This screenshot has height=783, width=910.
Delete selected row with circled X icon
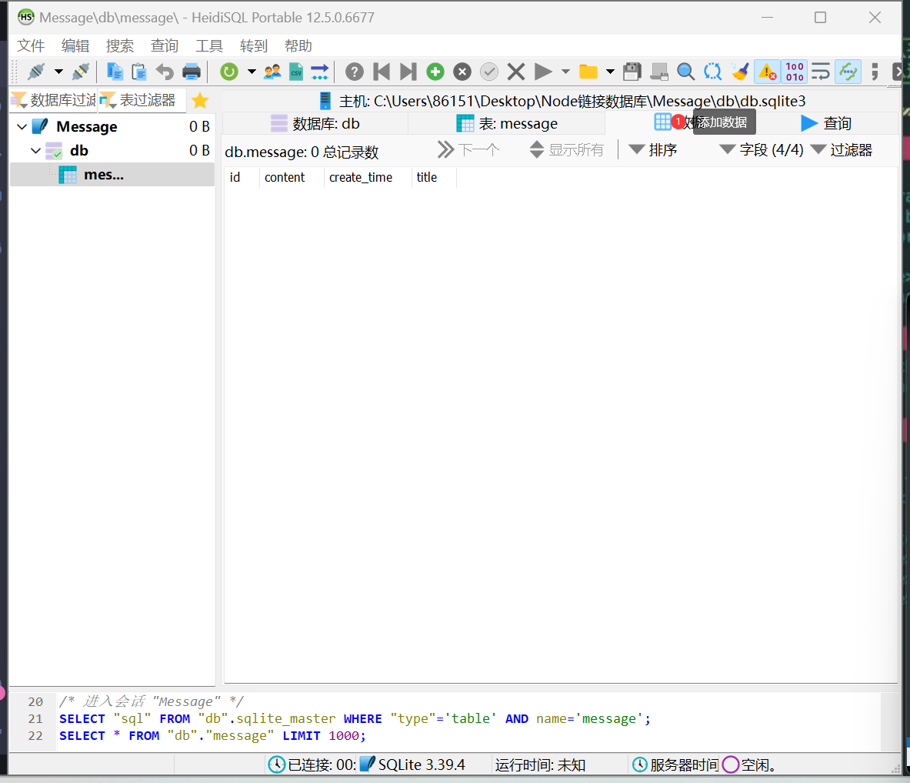(462, 72)
